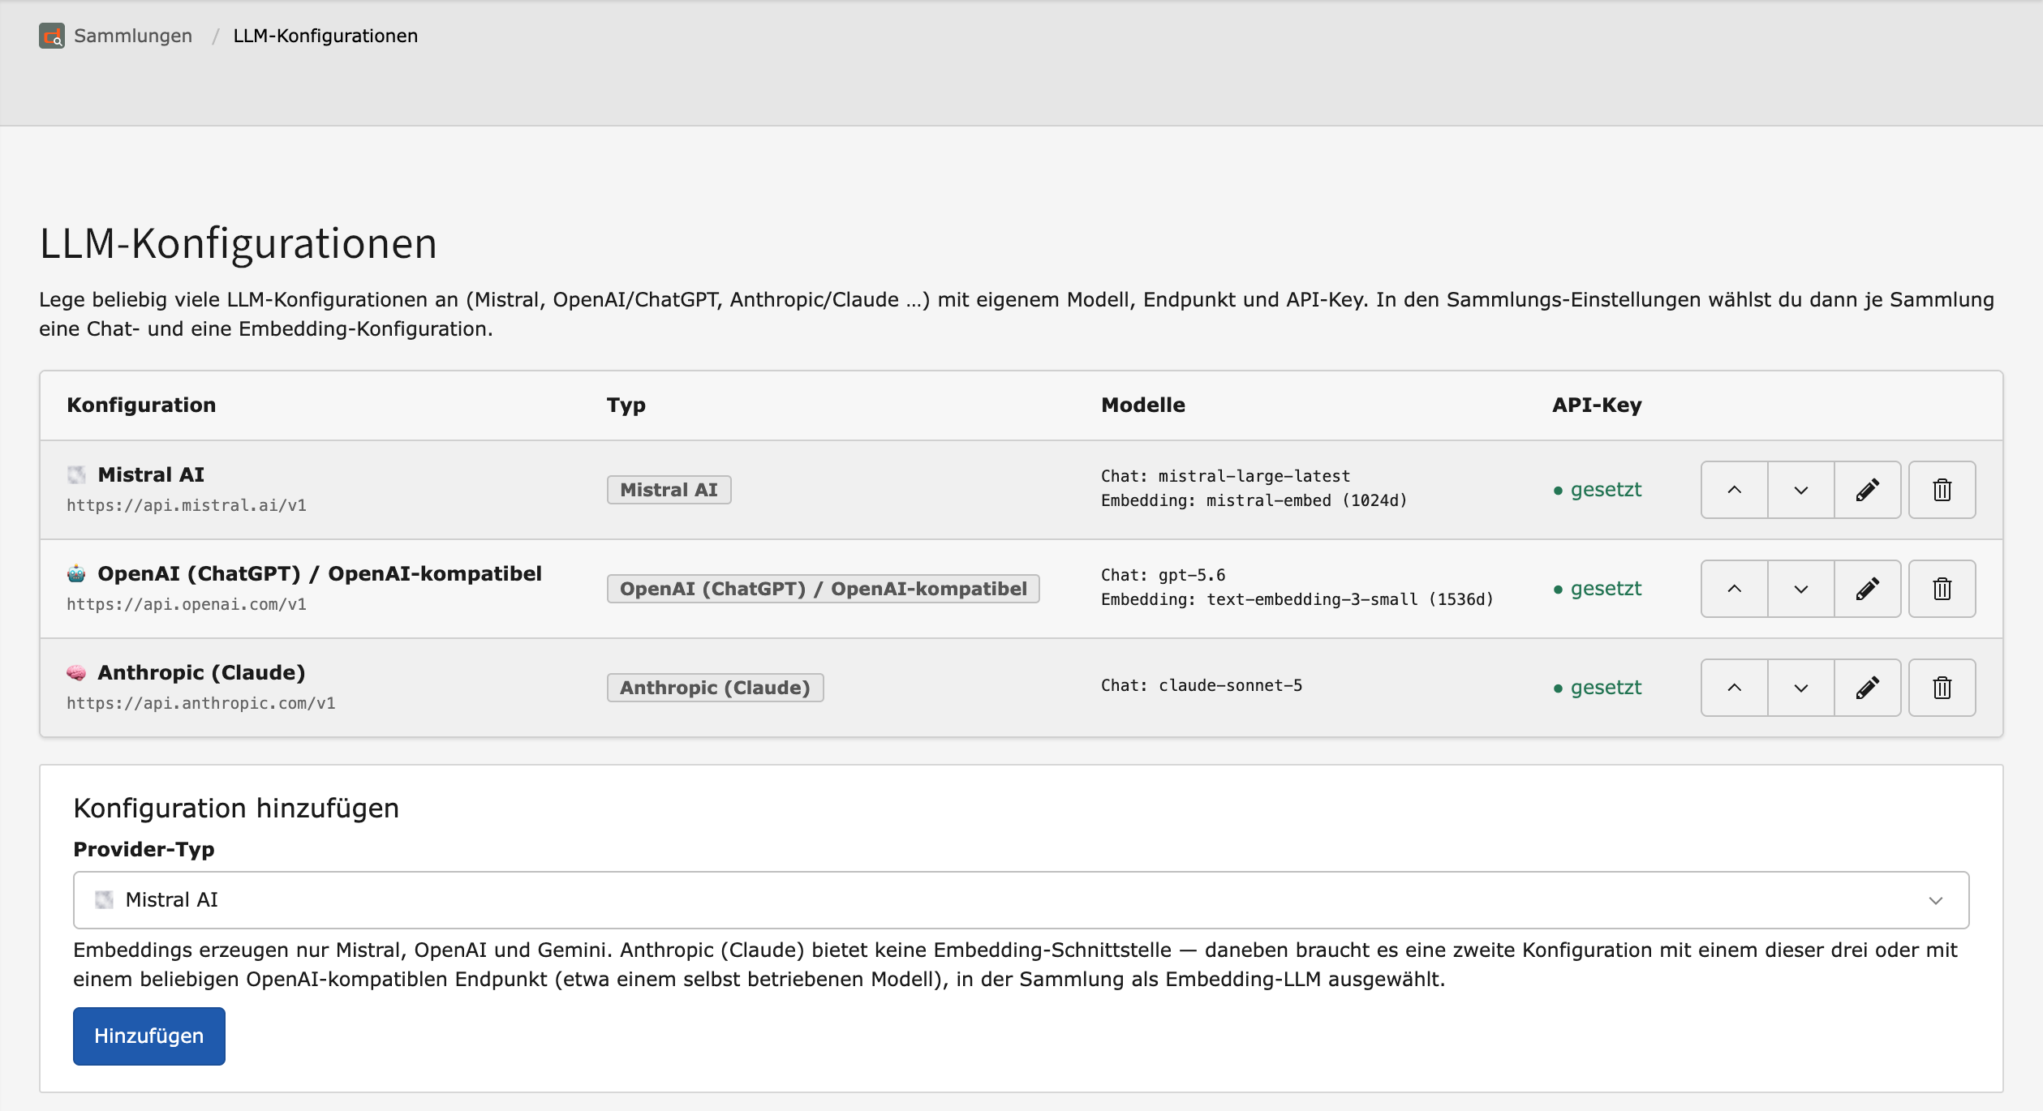The width and height of the screenshot is (2043, 1111).
Task: Click the Hinzufügen button
Action: [149, 1036]
